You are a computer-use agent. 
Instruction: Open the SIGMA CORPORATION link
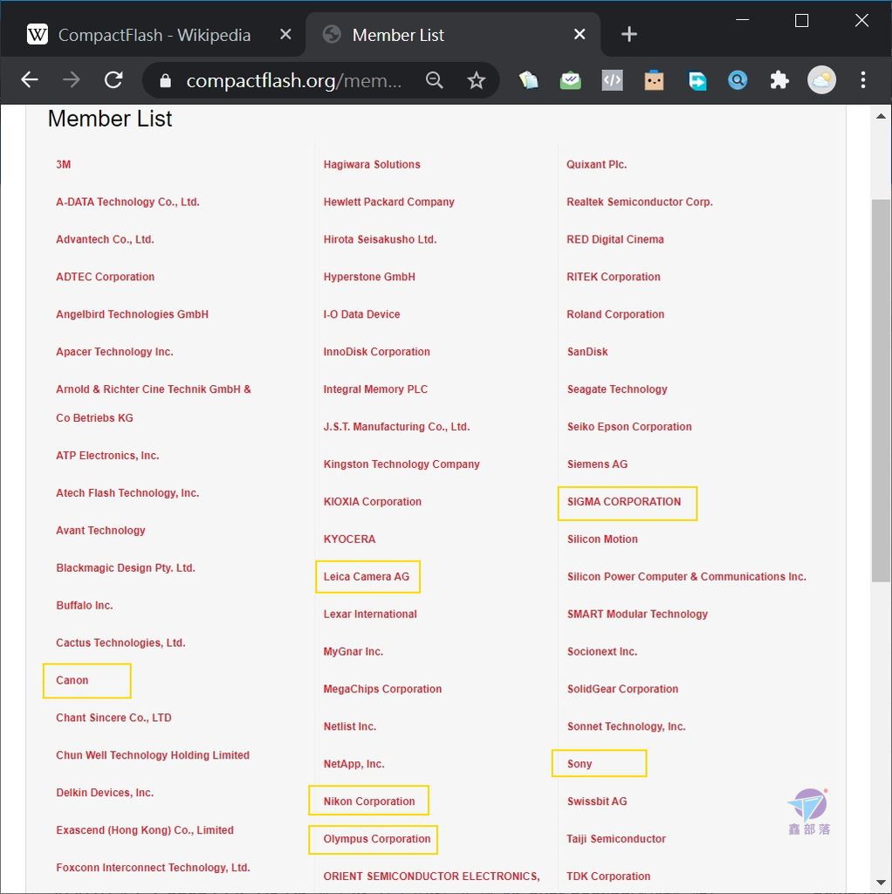(x=623, y=502)
